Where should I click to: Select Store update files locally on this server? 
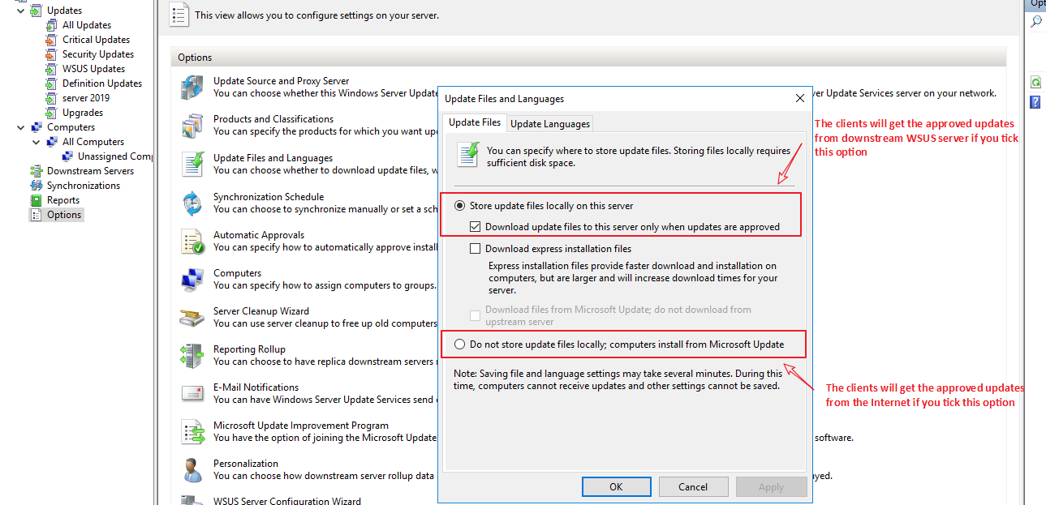coord(458,205)
